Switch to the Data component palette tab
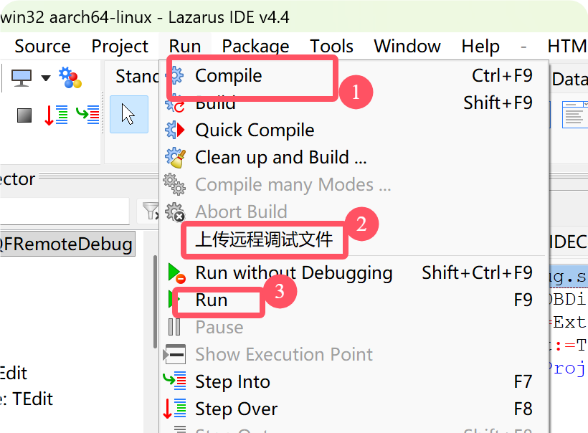 [x=570, y=80]
